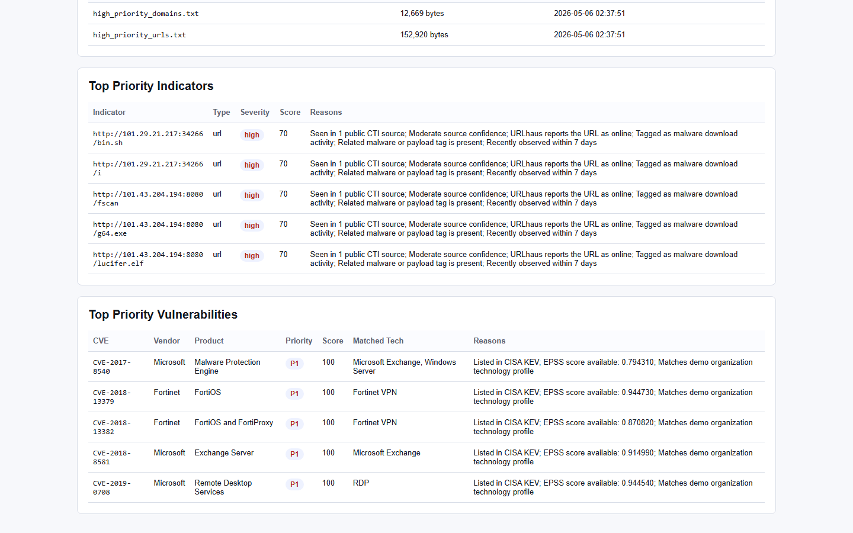This screenshot has height=533, width=853.
Task: Click the Reasons header in the Indicators table
Action: click(326, 113)
